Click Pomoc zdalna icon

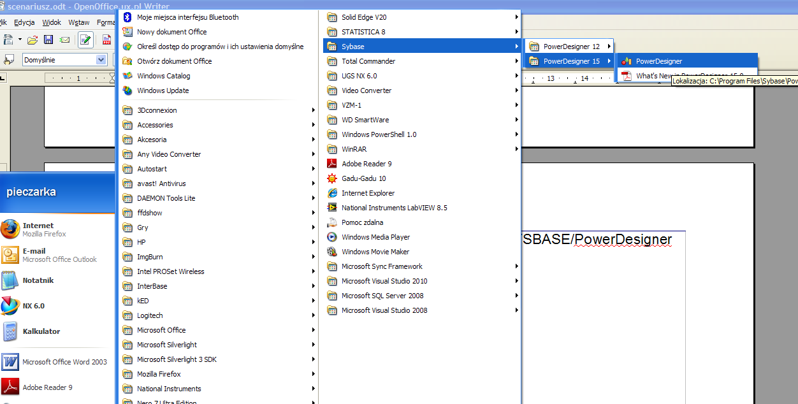(331, 222)
